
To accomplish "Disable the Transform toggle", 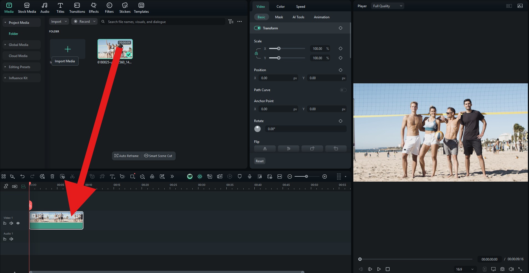I will pos(257,28).
